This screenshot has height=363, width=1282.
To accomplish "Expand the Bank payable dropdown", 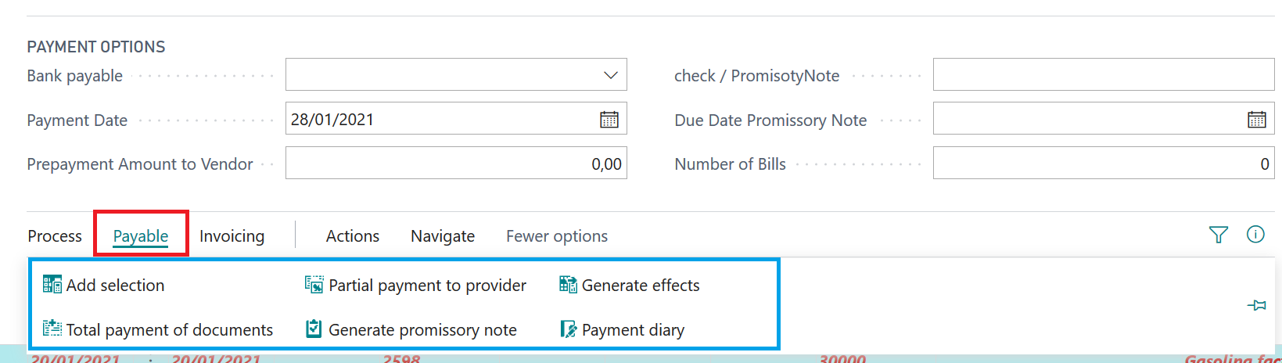I will (x=610, y=75).
